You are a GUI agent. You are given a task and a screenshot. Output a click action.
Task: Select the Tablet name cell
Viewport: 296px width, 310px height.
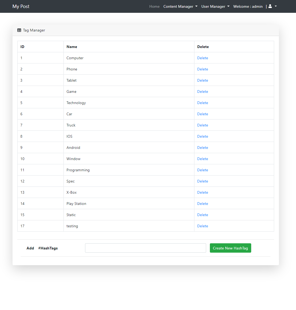coord(129,80)
